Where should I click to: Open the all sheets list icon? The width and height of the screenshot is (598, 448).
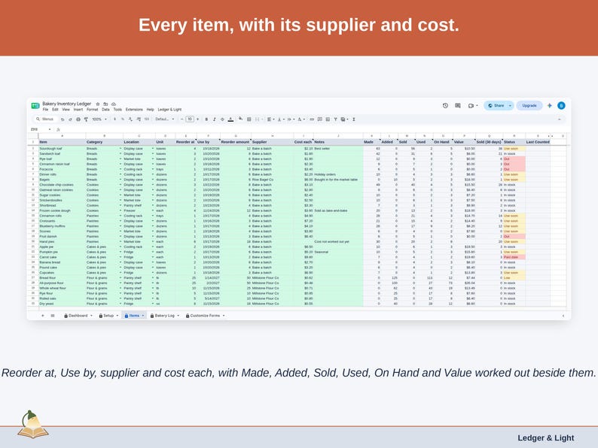pyautogui.click(x=53, y=316)
